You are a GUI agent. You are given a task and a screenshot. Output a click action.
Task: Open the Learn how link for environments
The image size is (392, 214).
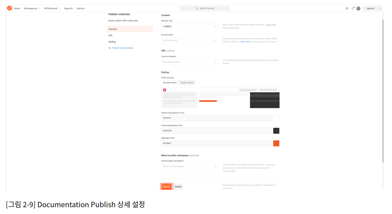pyautogui.click(x=245, y=42)
